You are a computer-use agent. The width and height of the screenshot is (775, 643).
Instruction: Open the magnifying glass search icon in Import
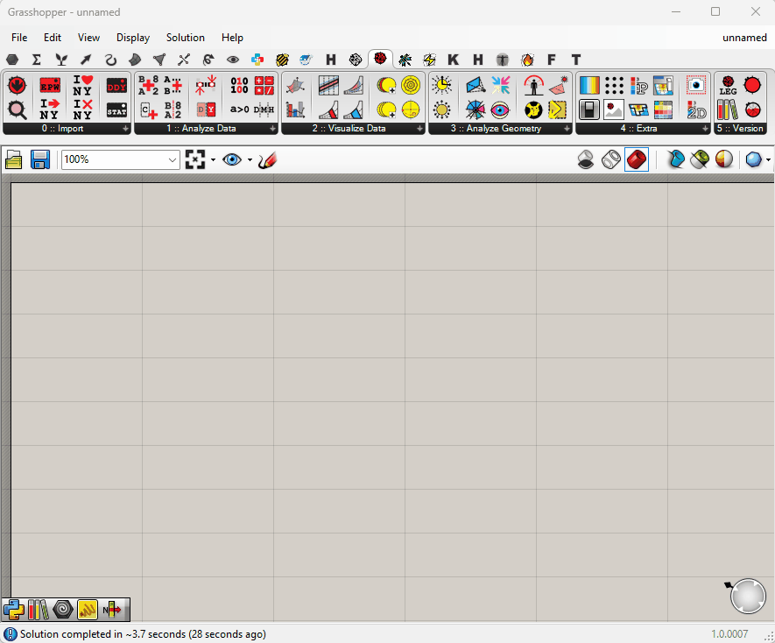(17, 110)
